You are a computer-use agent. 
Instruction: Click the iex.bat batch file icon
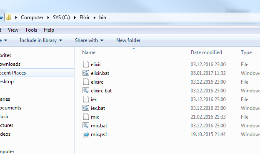[86, 108]
